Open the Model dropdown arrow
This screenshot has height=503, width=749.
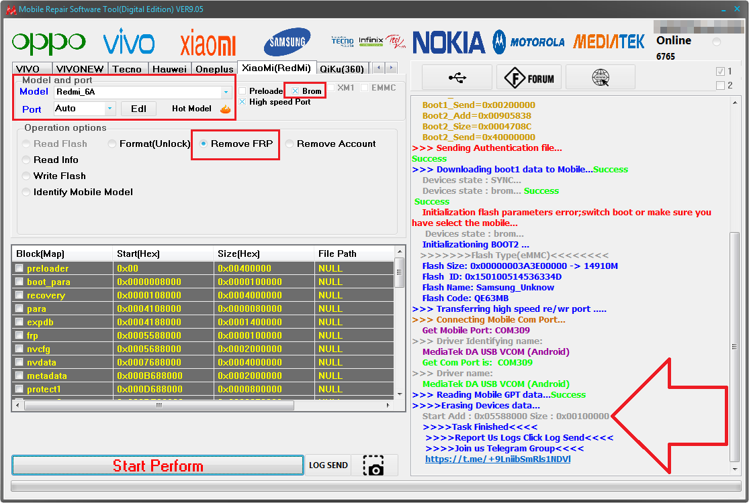coord(226,92)
